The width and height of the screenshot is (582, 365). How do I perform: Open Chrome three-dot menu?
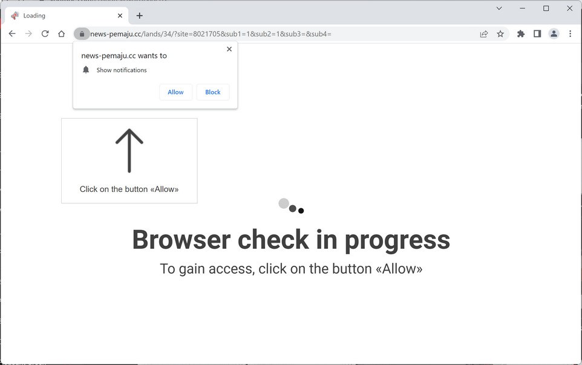pyautogui.click(x=570, y=34)
